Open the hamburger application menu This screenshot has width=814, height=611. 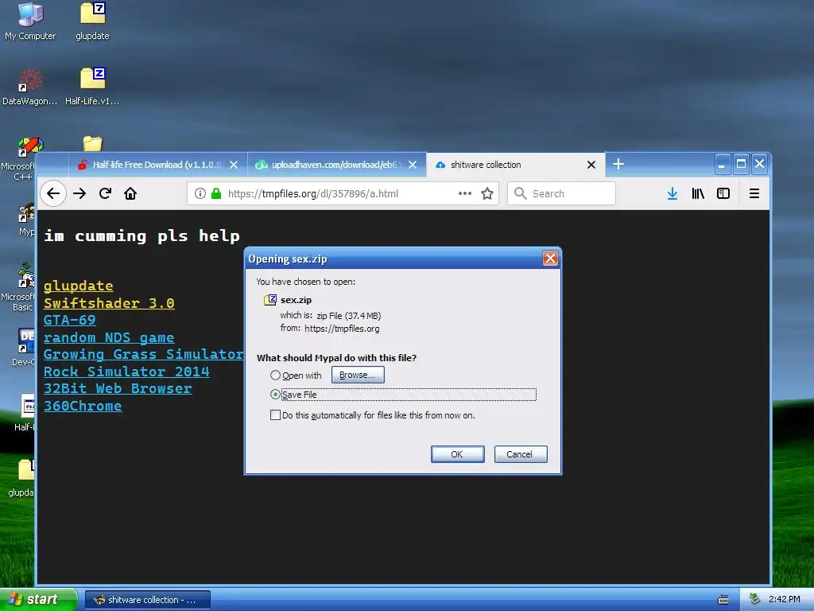pyautogui.click(x=754, y=194)
